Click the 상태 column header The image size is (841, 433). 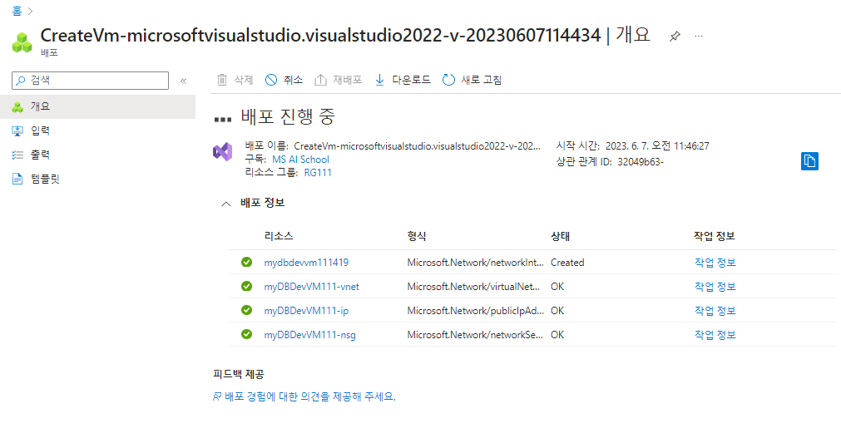560,236
